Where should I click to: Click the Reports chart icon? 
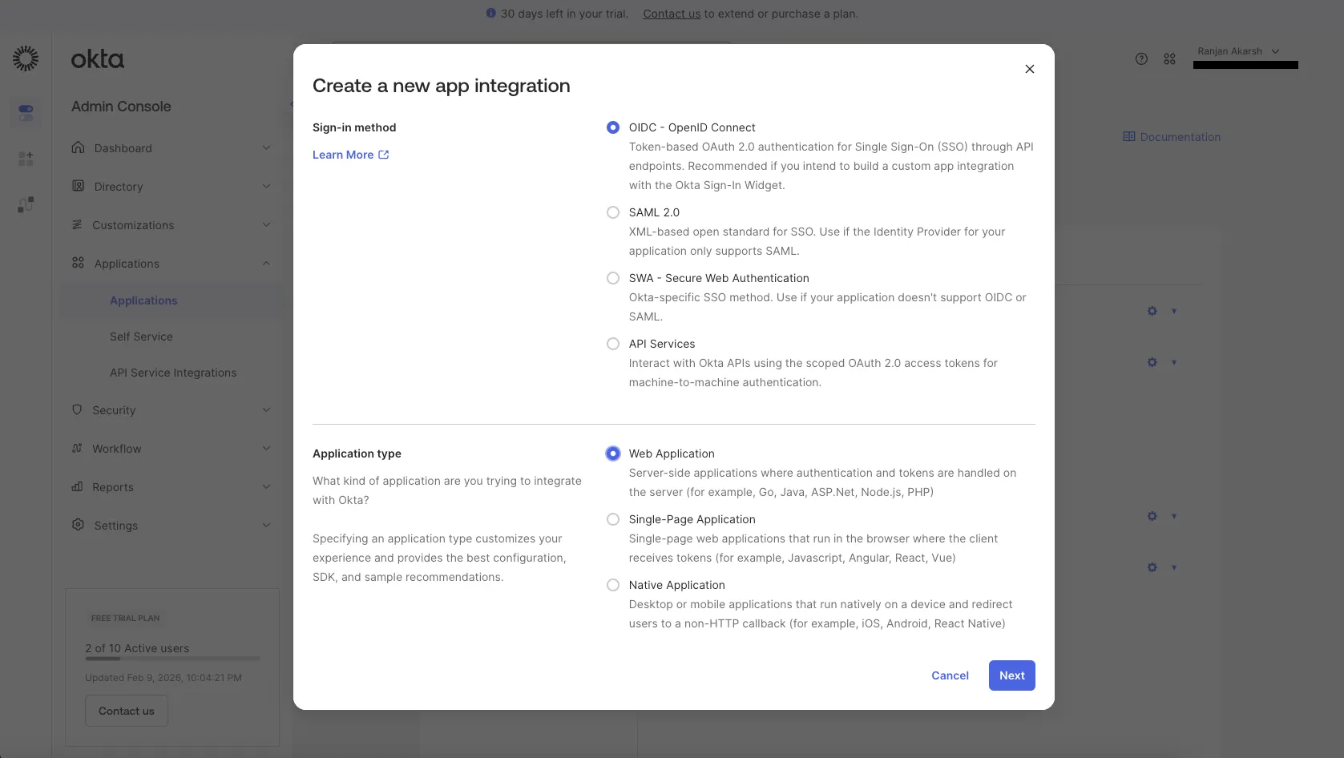pos(77,486)
